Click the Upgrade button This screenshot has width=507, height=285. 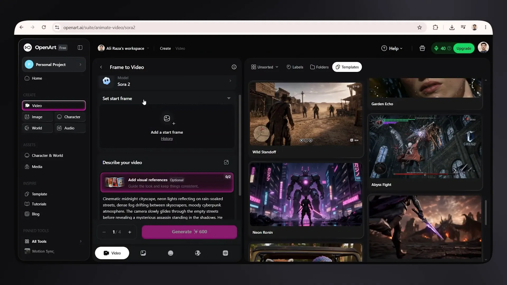click(x=464, y=48)
